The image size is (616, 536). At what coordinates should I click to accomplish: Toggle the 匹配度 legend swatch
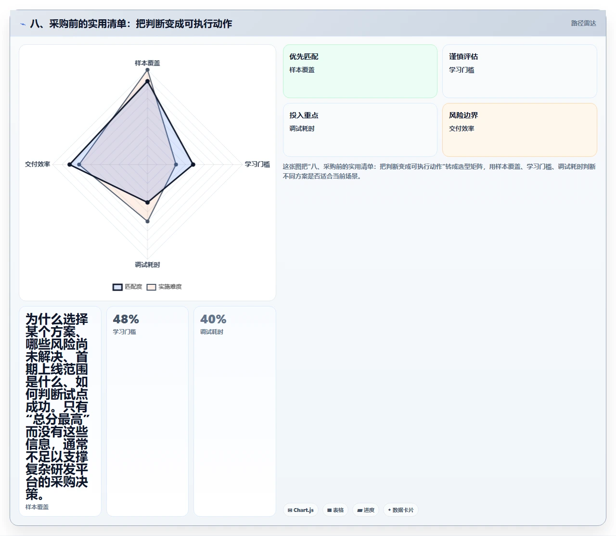point(117,287)
